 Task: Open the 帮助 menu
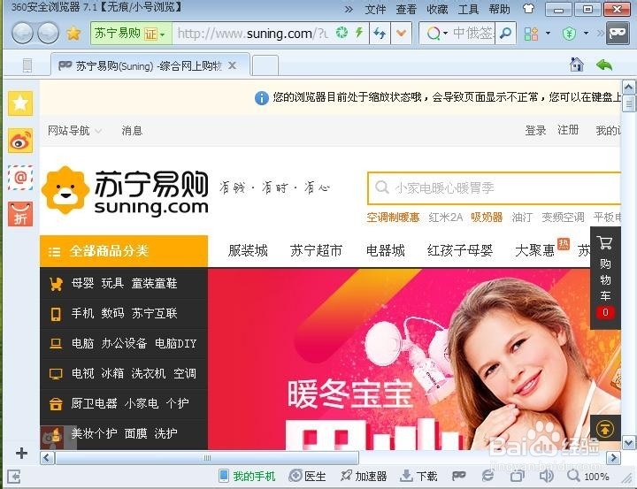click(x=499, y=9)
